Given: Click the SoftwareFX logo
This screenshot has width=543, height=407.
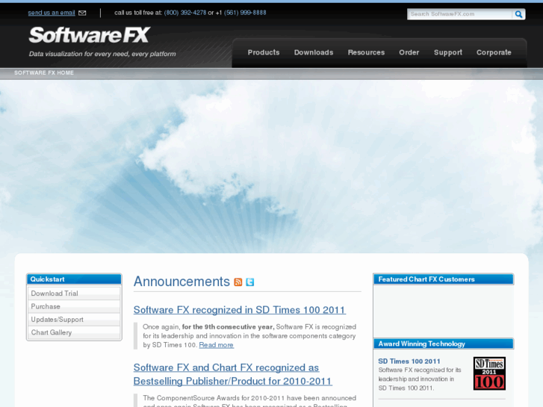Looking at the screenshot, I should click(90, 35).
